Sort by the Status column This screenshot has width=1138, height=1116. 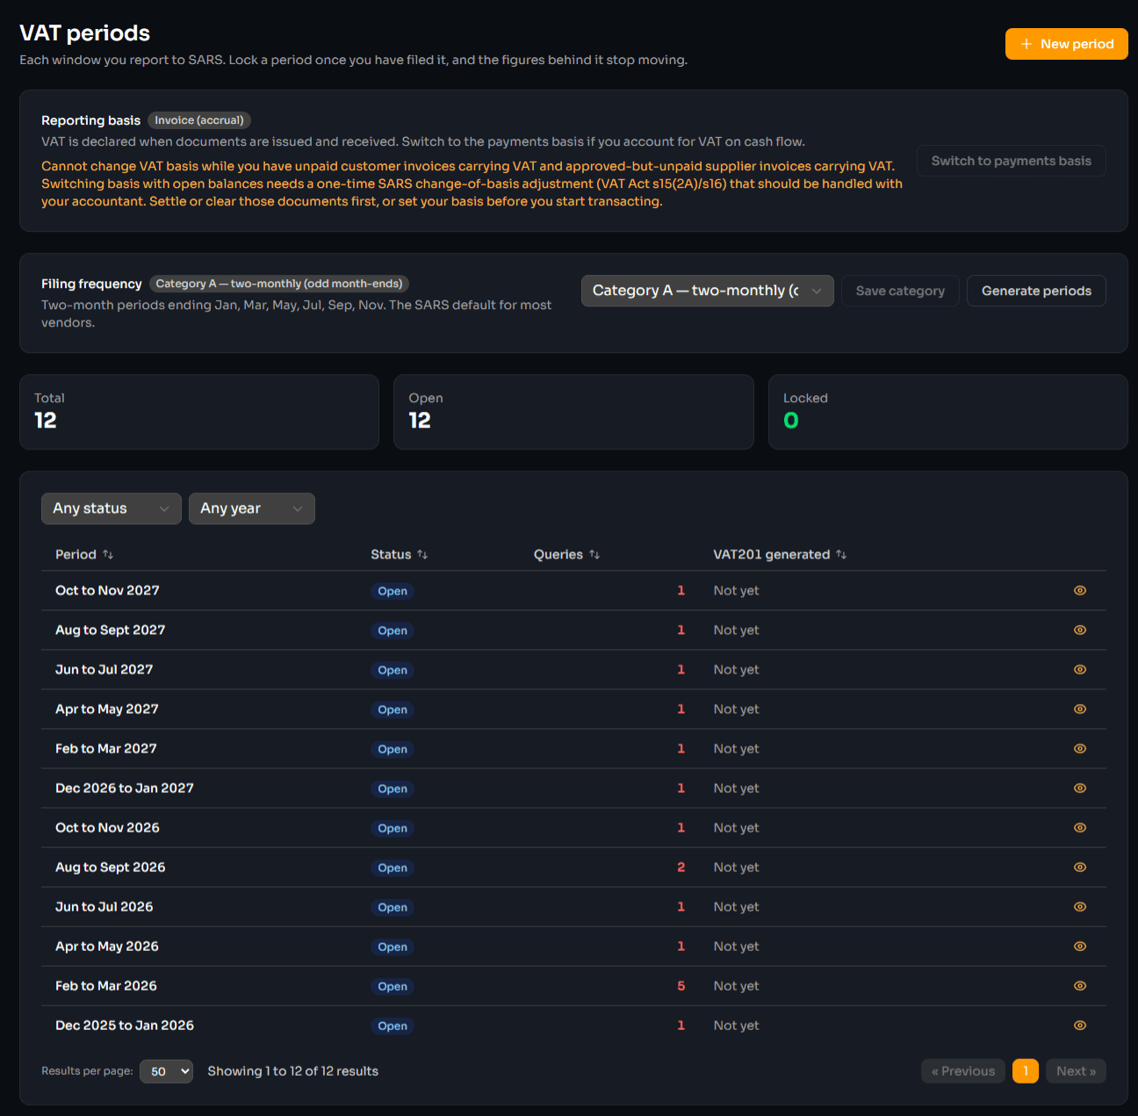coord(400,555)
